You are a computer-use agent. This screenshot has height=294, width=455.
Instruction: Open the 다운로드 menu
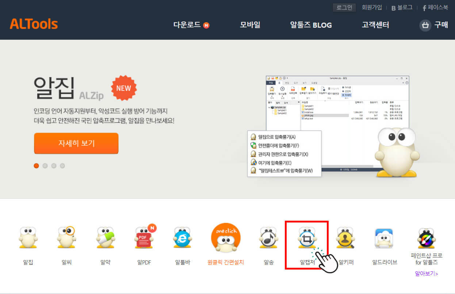(188, 26)
